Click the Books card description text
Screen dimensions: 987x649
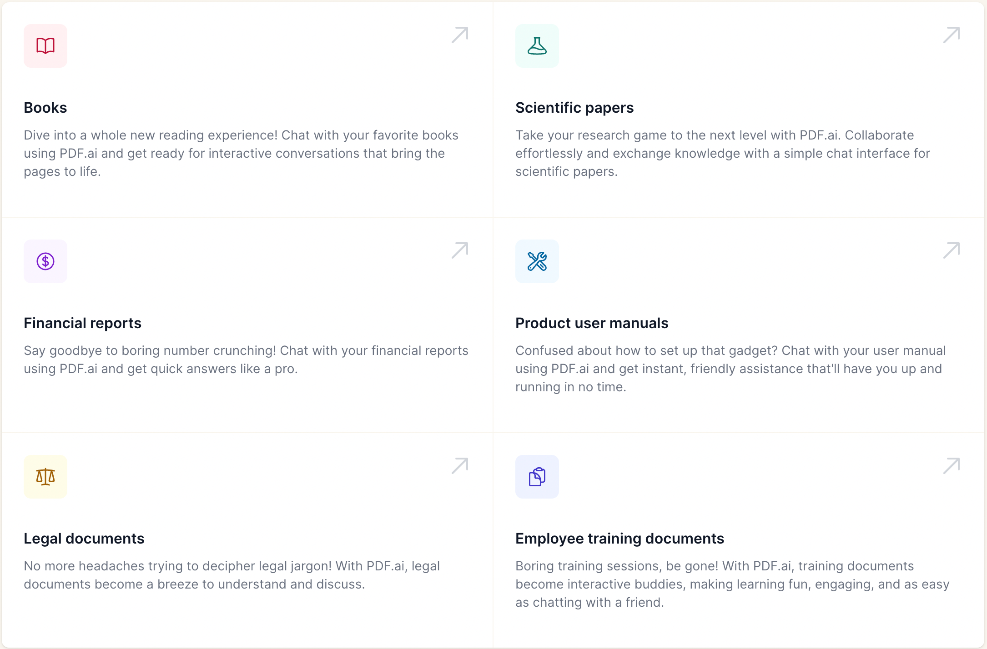241,153
